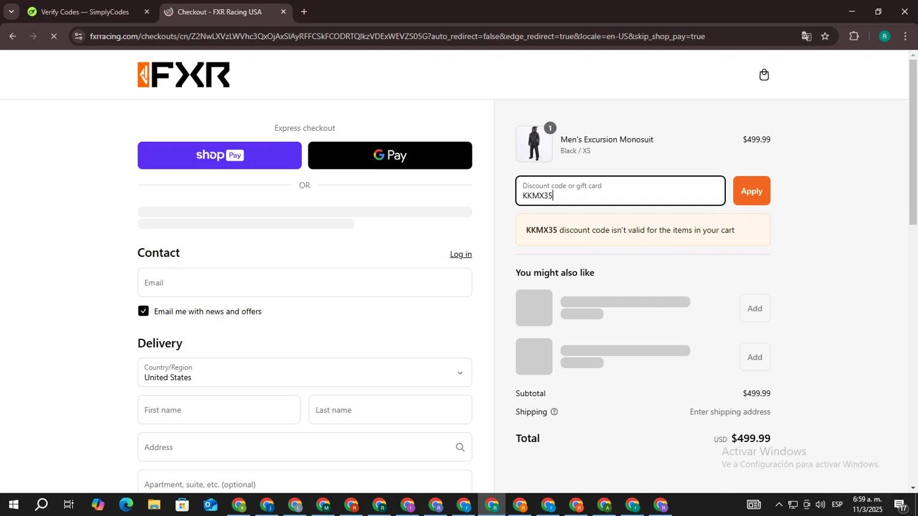918x516 pixels.
Task: Pay with Google Pay express checkout
Action: 390,155
